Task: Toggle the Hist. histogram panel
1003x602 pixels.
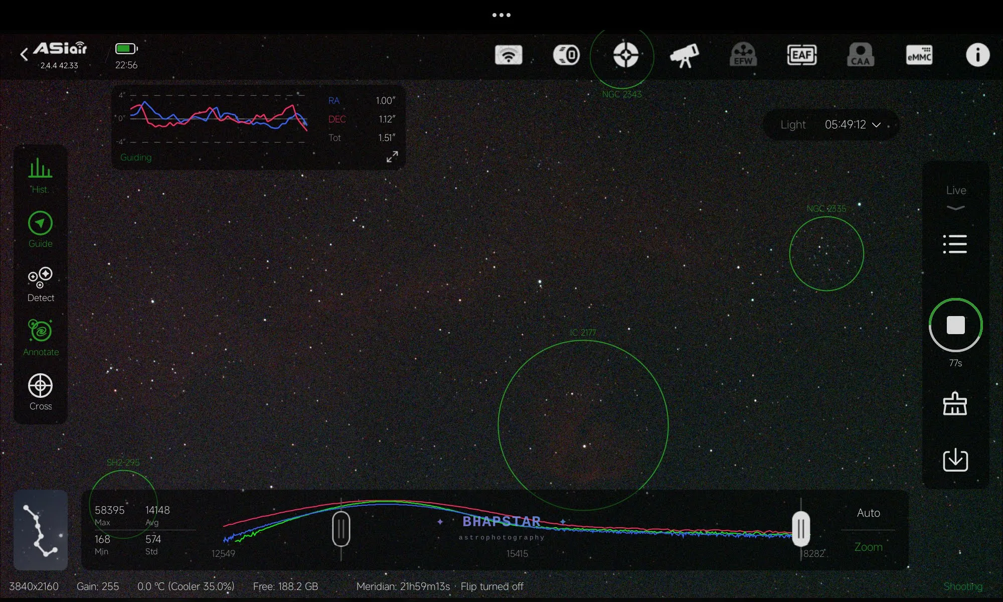Action: (40, 176)
